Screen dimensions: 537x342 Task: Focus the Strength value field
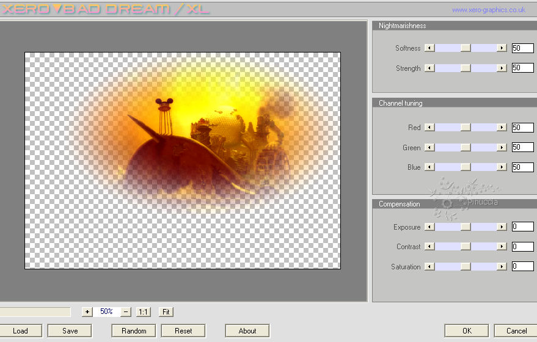click(x=522, y=68)
